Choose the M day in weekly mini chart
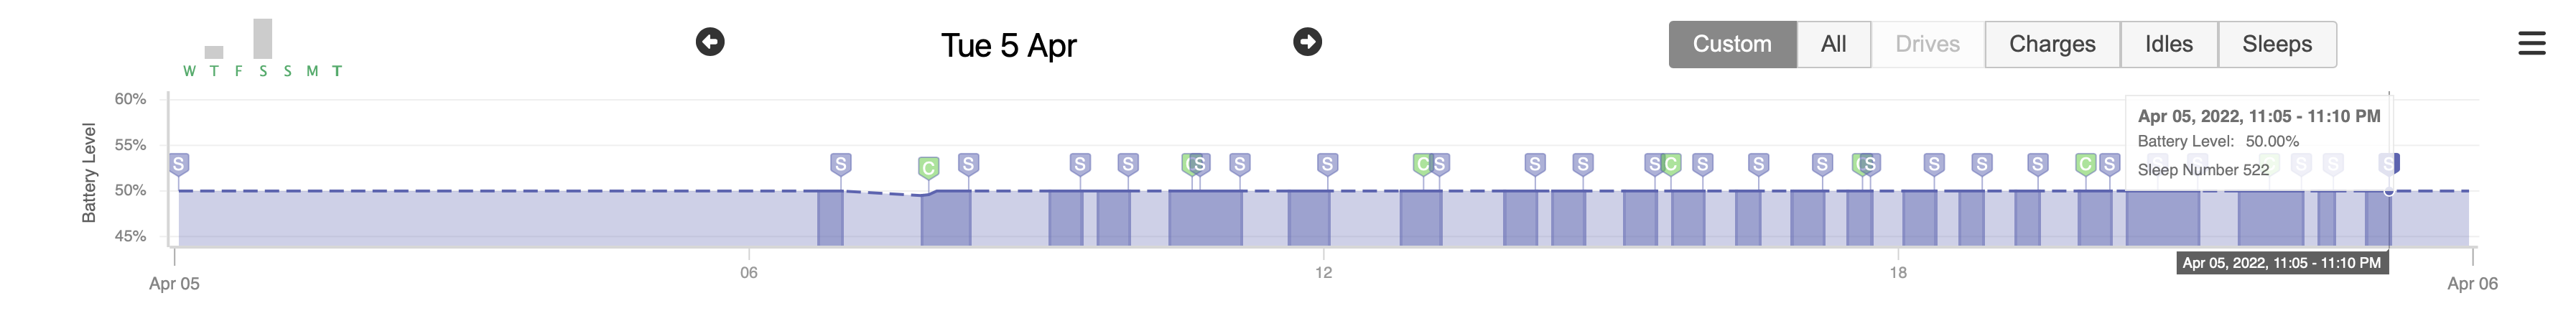The width and height of the screenshot is (2576, 311). coord(312,71)
